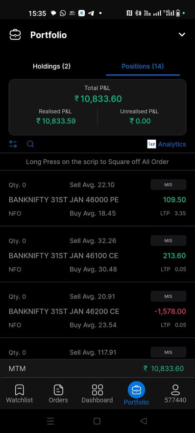This screenshot has height=433, width=195.
Task: Open BANKNIFTY 31ST JAN 46000 PE position
Action: (x=97, y=199)
